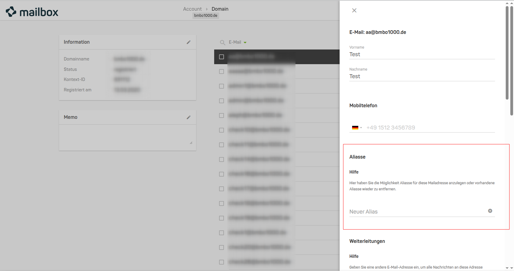
Task: Focus the Vorname field containing Test
Action: [422, 54]
